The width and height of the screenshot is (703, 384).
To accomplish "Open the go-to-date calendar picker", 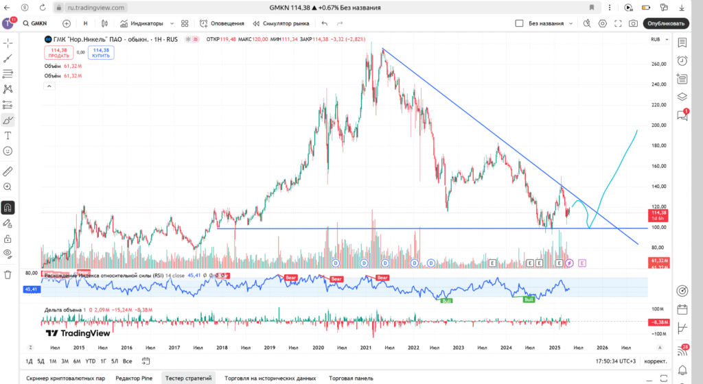I will click(146, 361).
